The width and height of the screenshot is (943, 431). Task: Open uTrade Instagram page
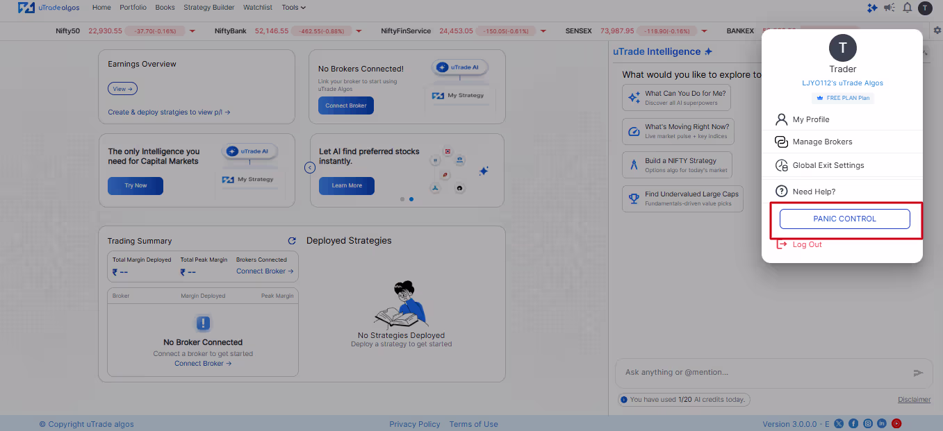click(868, 423)
